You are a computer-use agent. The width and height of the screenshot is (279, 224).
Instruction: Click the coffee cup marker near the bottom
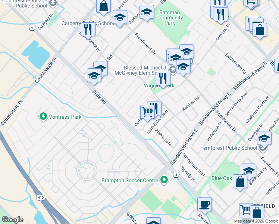[x=204, y=205]
